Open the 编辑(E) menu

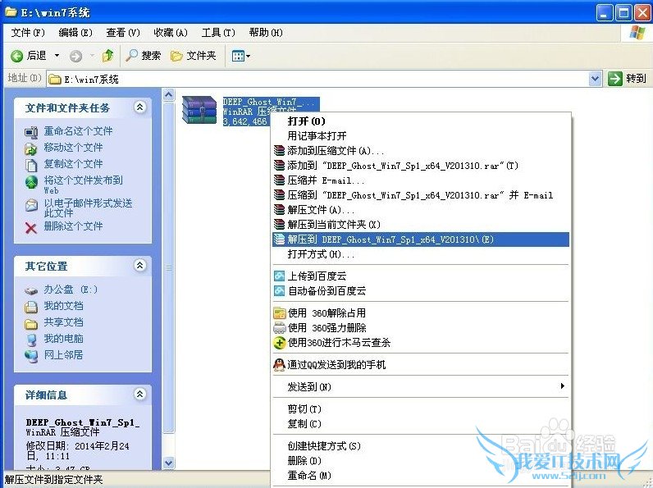75,33
